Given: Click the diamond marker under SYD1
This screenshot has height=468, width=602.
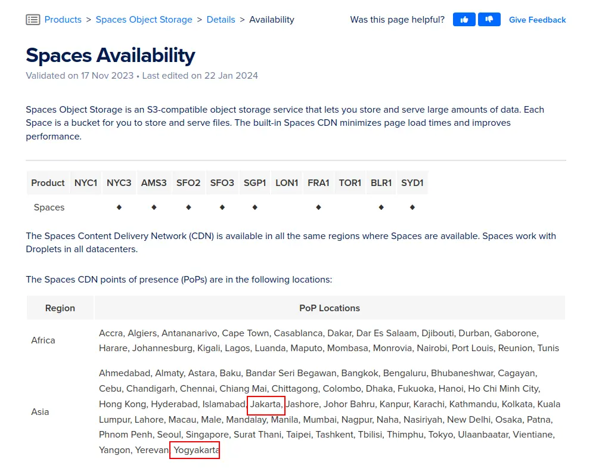Looking at the screenshot, I should click(412, 207).
